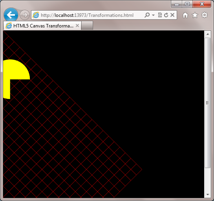Stop loading with the address bar X

pos(172,15)
